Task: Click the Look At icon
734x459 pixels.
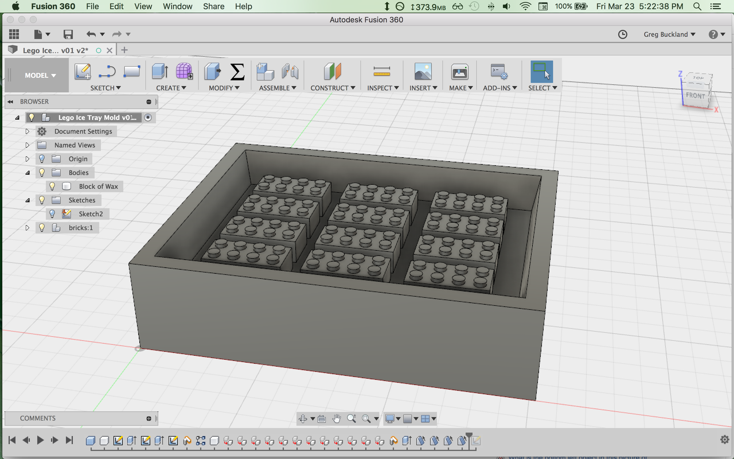Action: point(321,419)
